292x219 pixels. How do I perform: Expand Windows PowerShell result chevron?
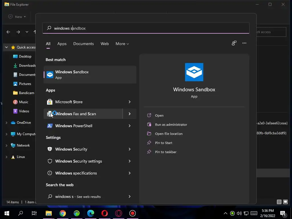(x=130, y=126)
